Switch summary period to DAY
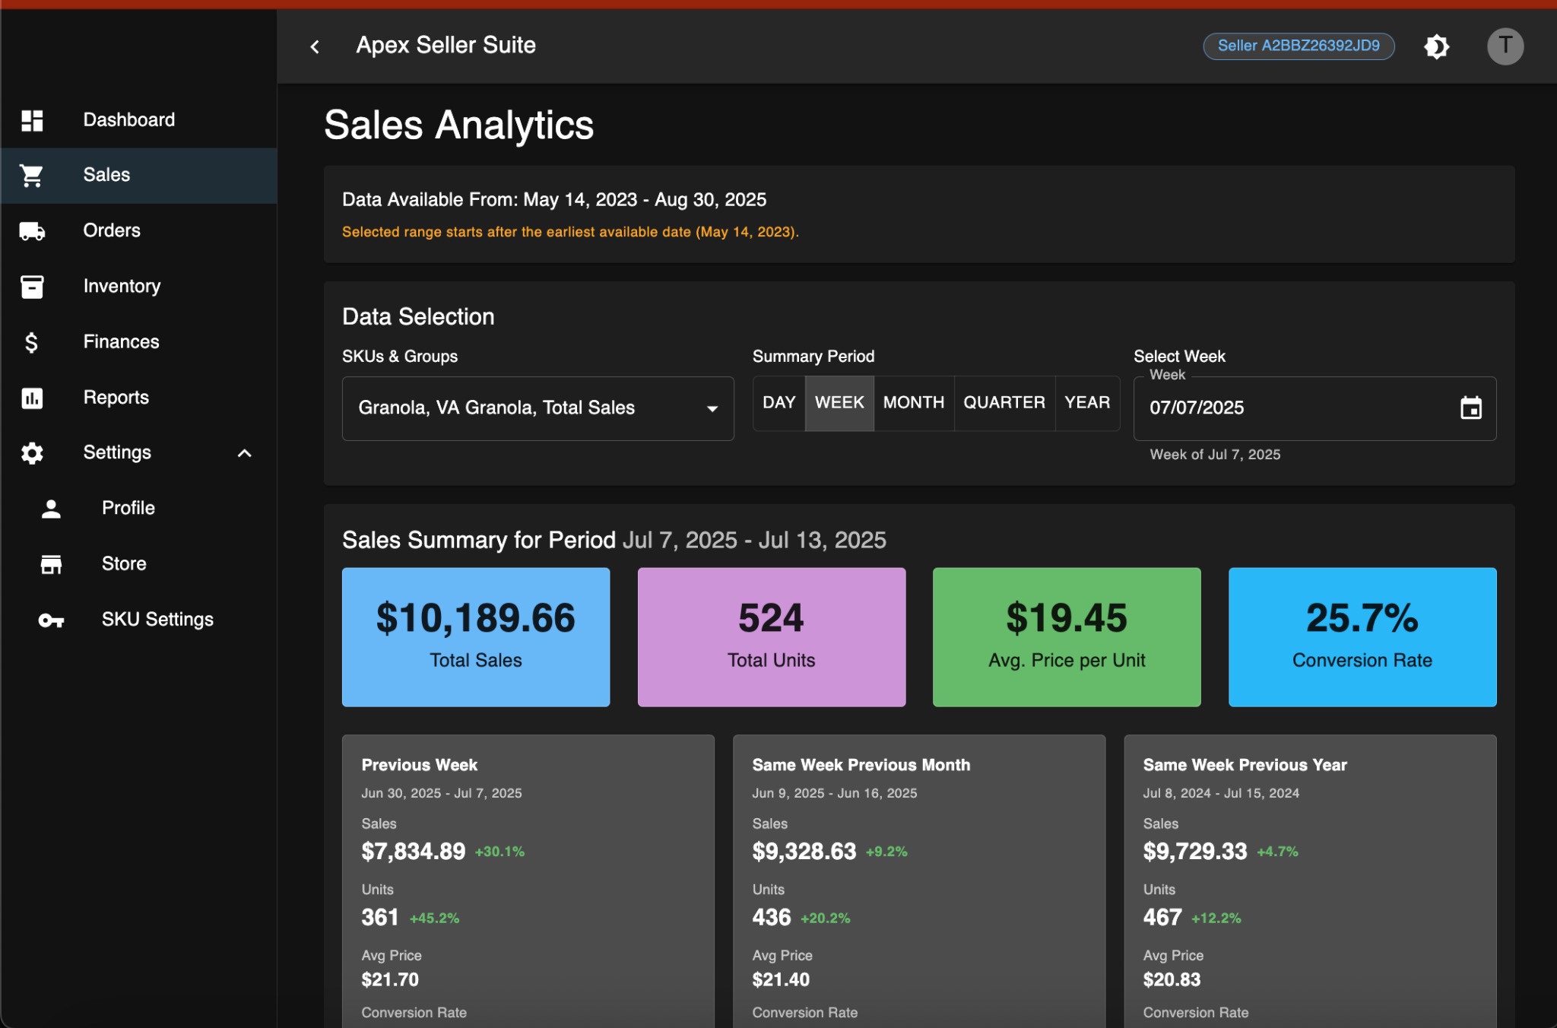1557x1028 pixels. (x=778, y=403)
